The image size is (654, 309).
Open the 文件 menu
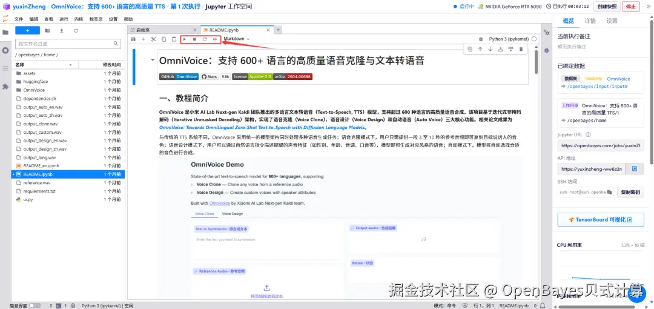coord(19,19)
